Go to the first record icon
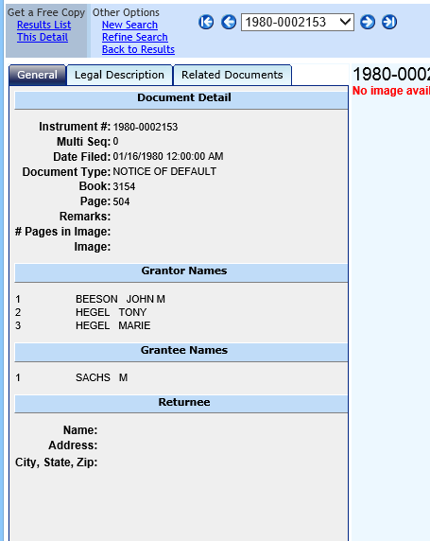 point(206,22)
